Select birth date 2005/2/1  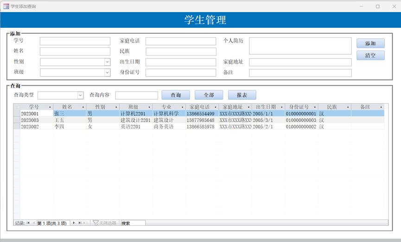point(268,127)
